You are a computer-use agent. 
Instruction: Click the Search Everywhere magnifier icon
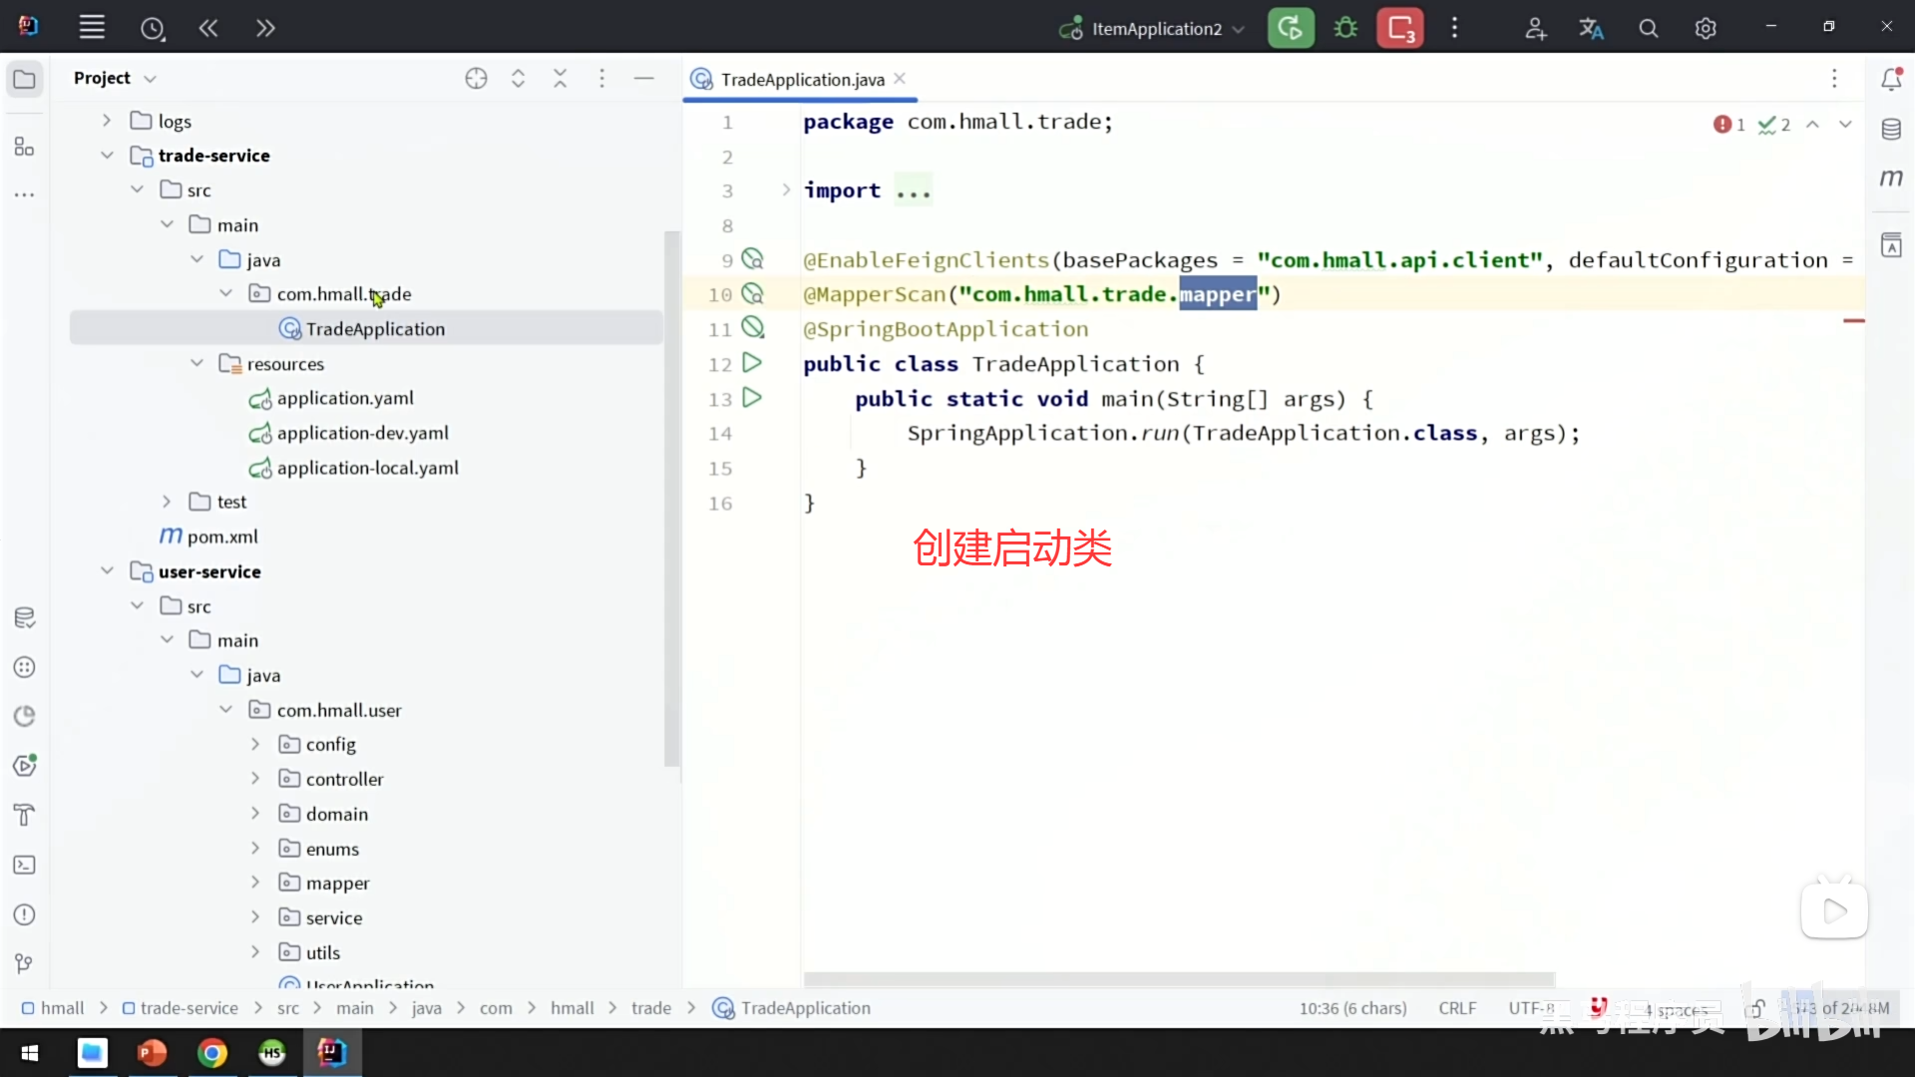click(1649, 29)
